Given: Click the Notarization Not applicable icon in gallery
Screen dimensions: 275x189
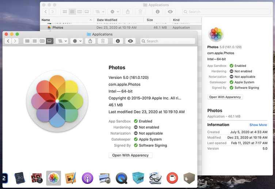Looking at the screenshot, I should click(135, 133).
